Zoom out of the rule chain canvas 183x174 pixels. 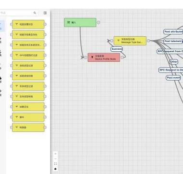pos(55,159)
